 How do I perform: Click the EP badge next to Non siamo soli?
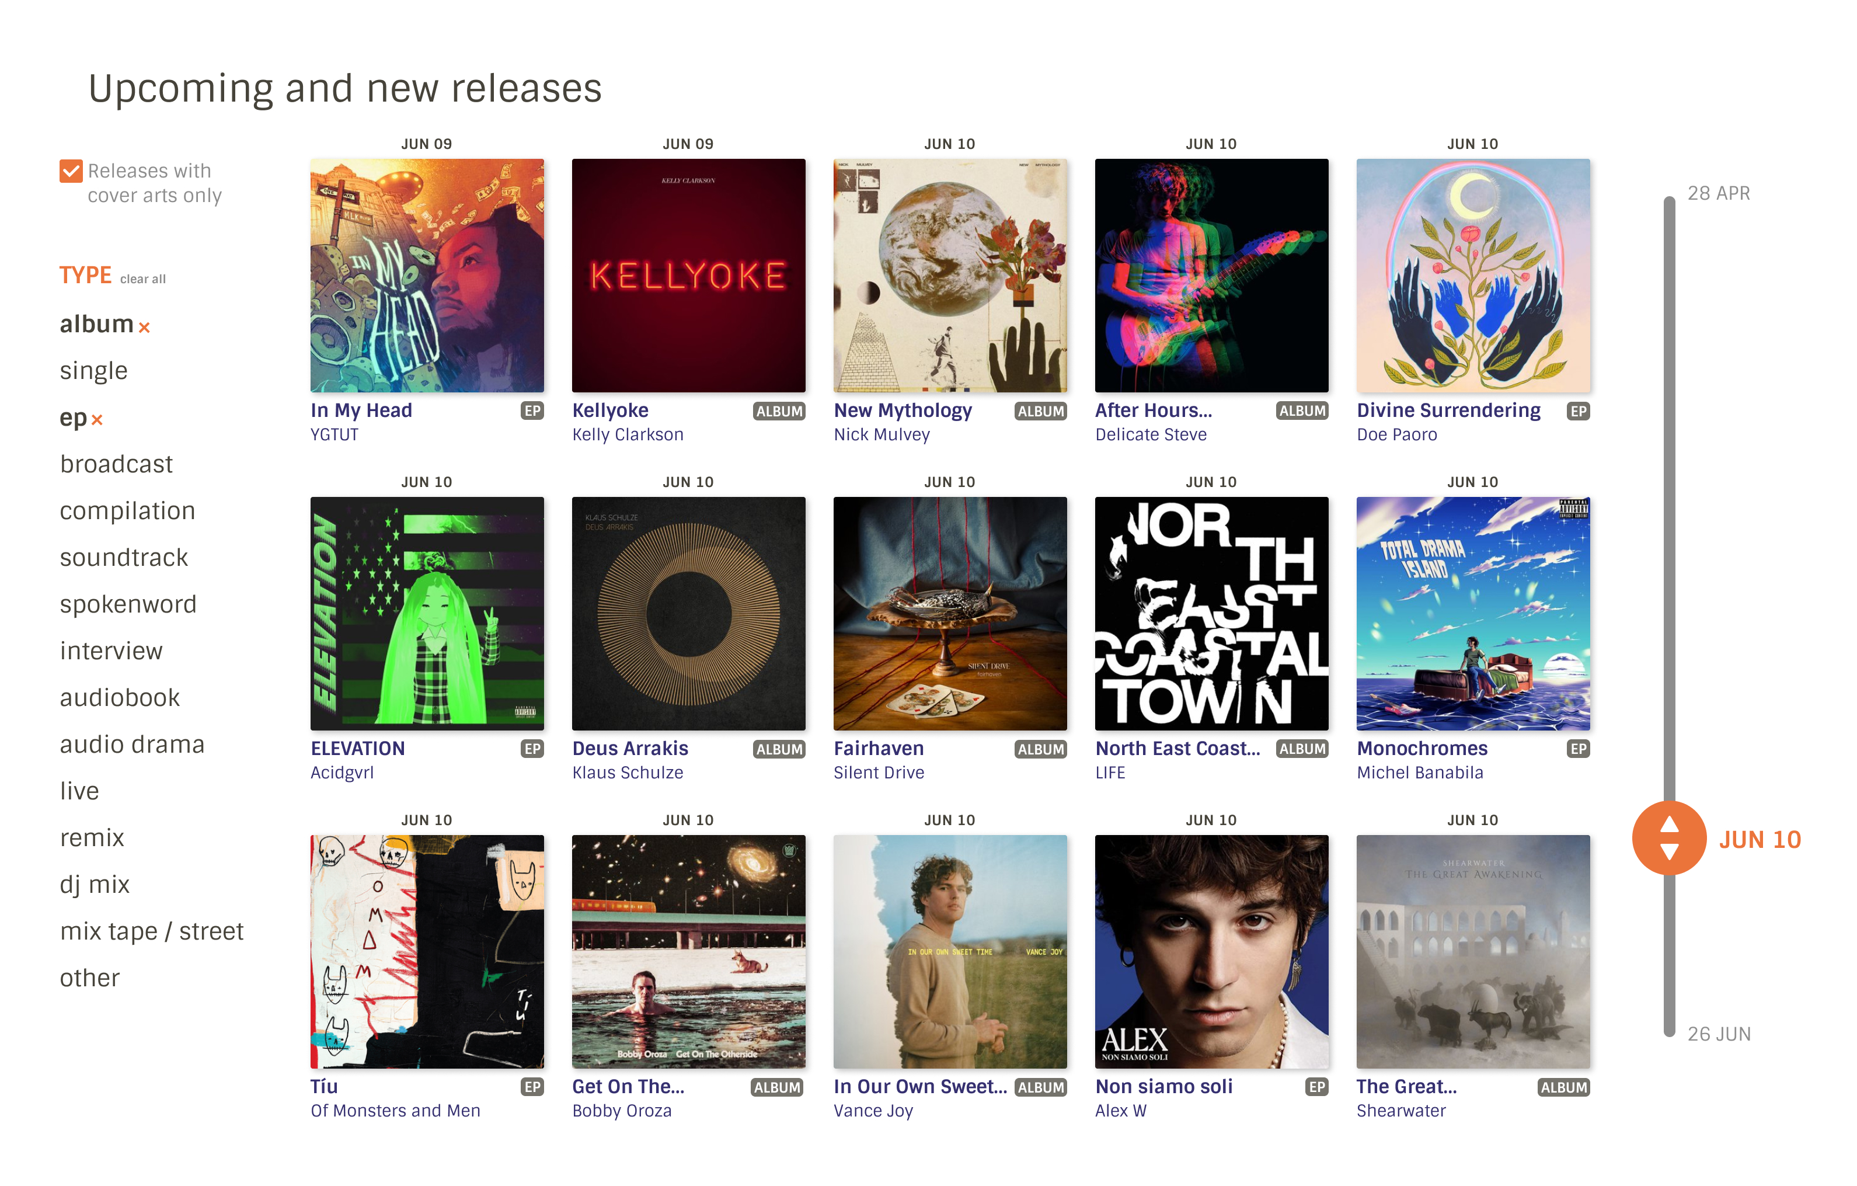coord(1316,1087)
